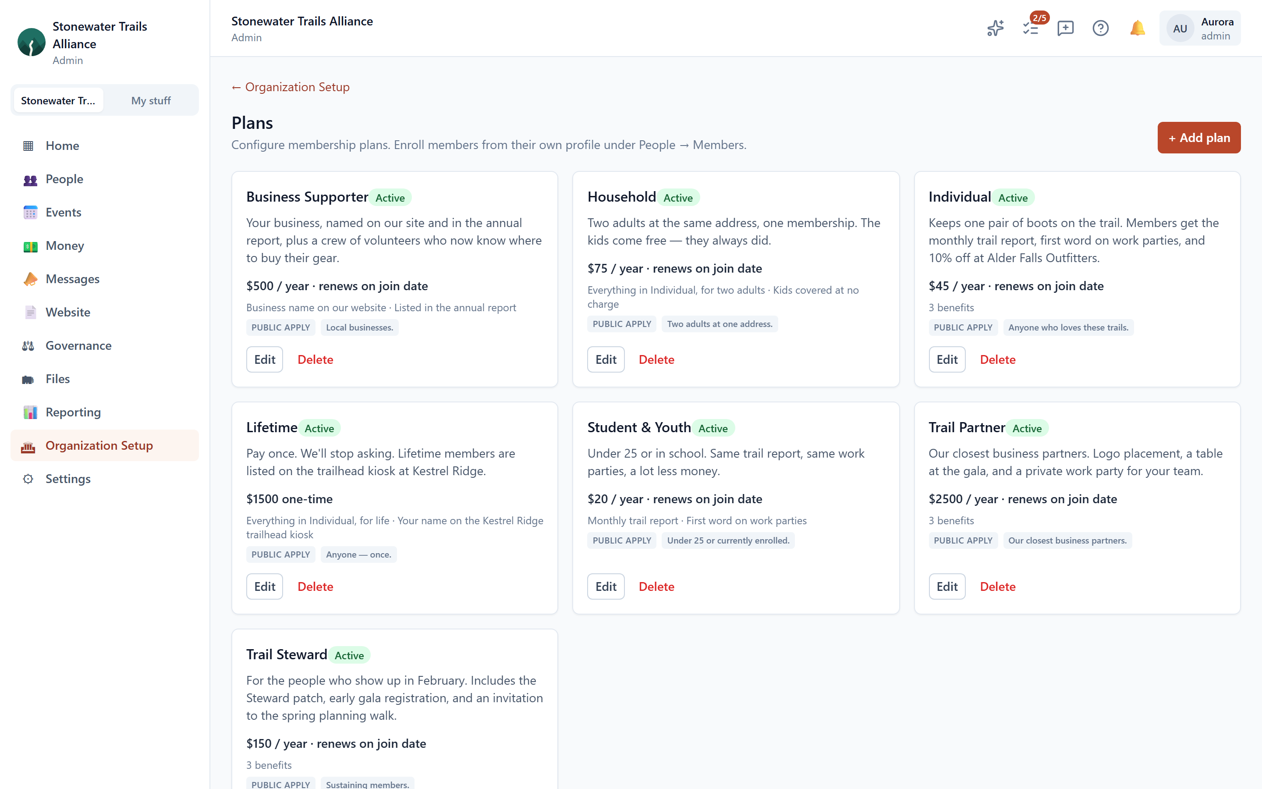Delete the Individual plan

(x=997, y=359)
